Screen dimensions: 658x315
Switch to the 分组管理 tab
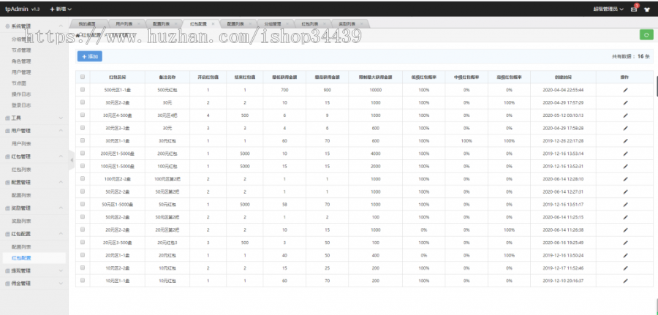[271, 23]
